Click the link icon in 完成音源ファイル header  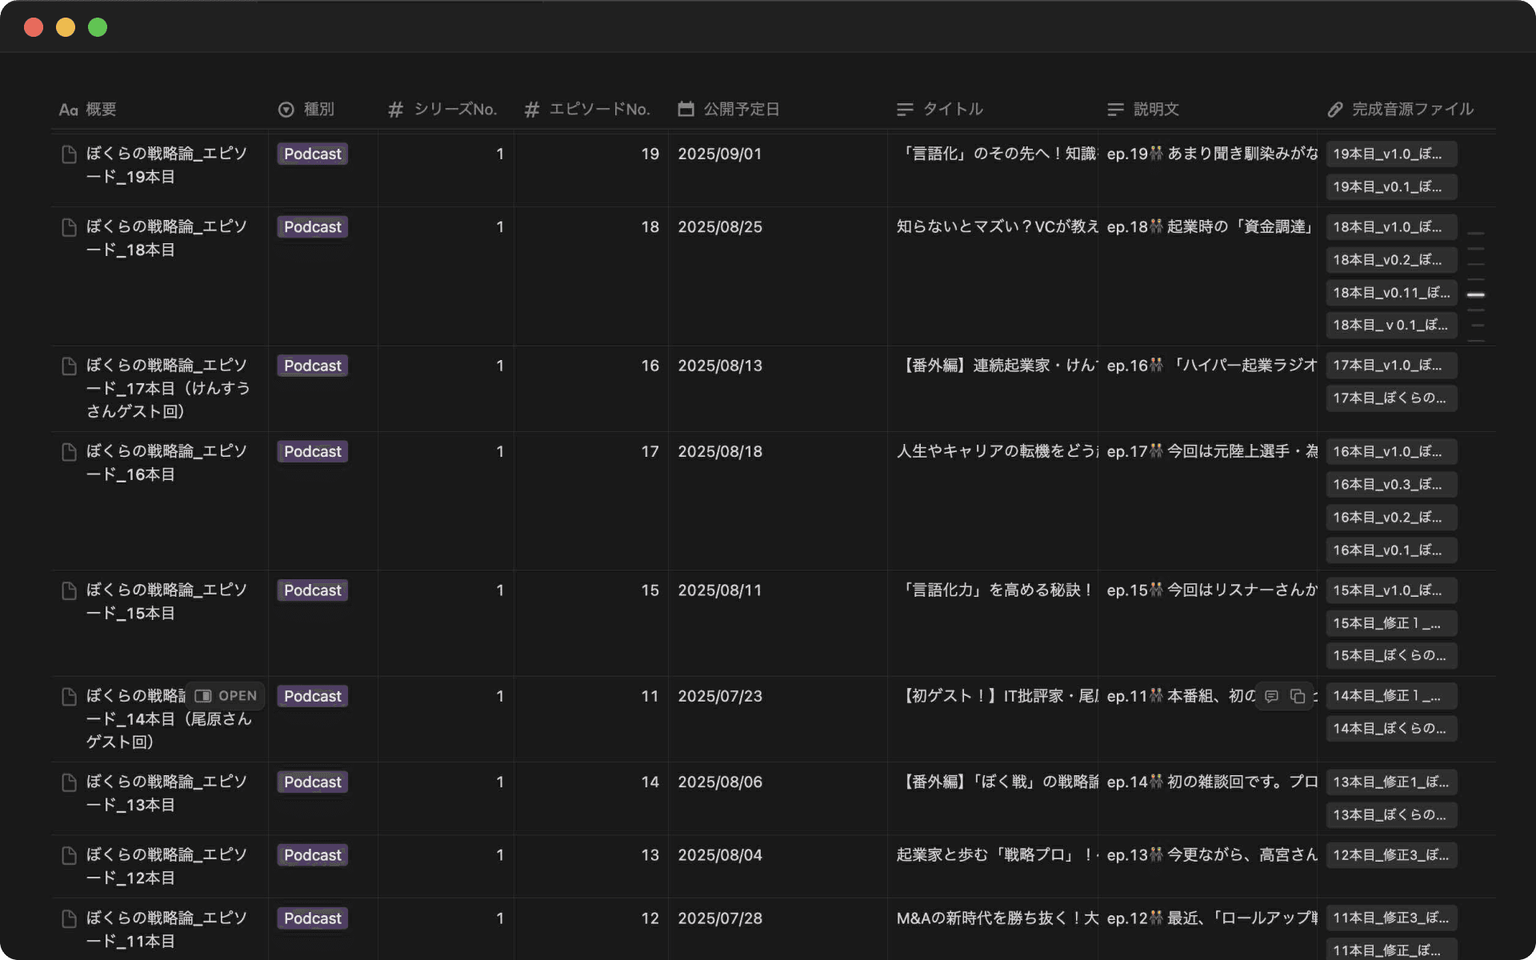[x=1334, y=110]
